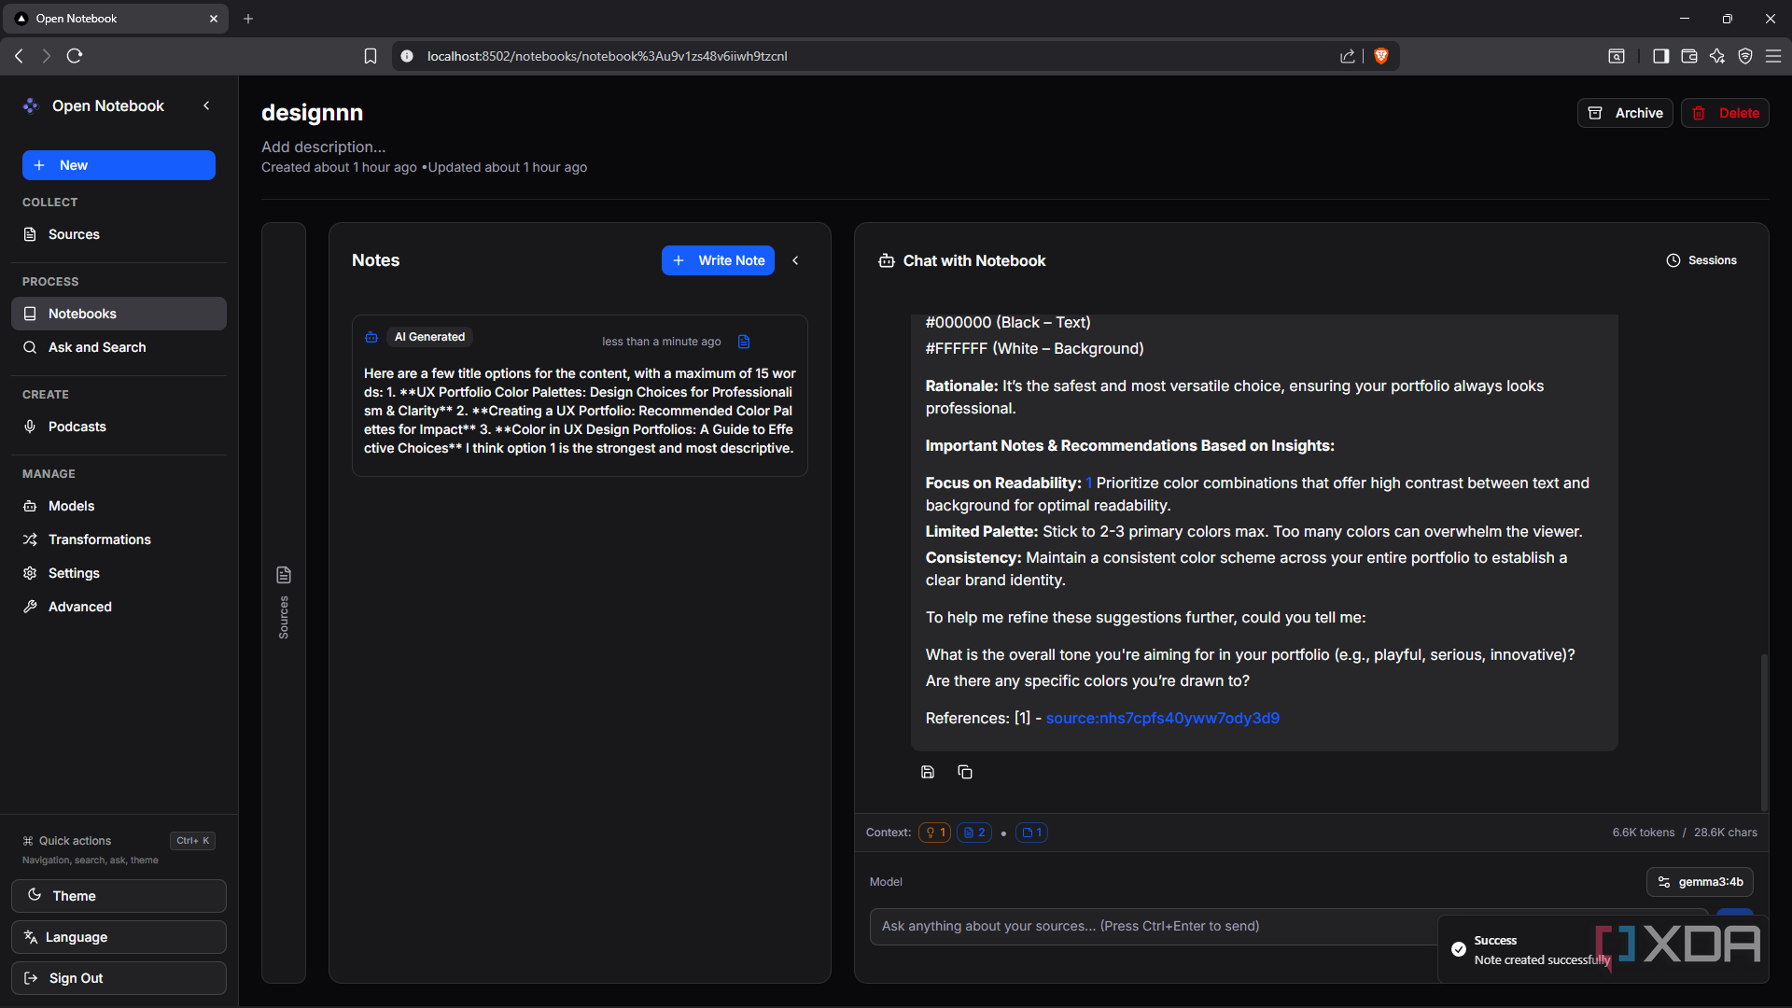The height and width of the screenshot is (1008, 1792).
Task: Click Add description placeholder text
Action: tap(323, 147)
